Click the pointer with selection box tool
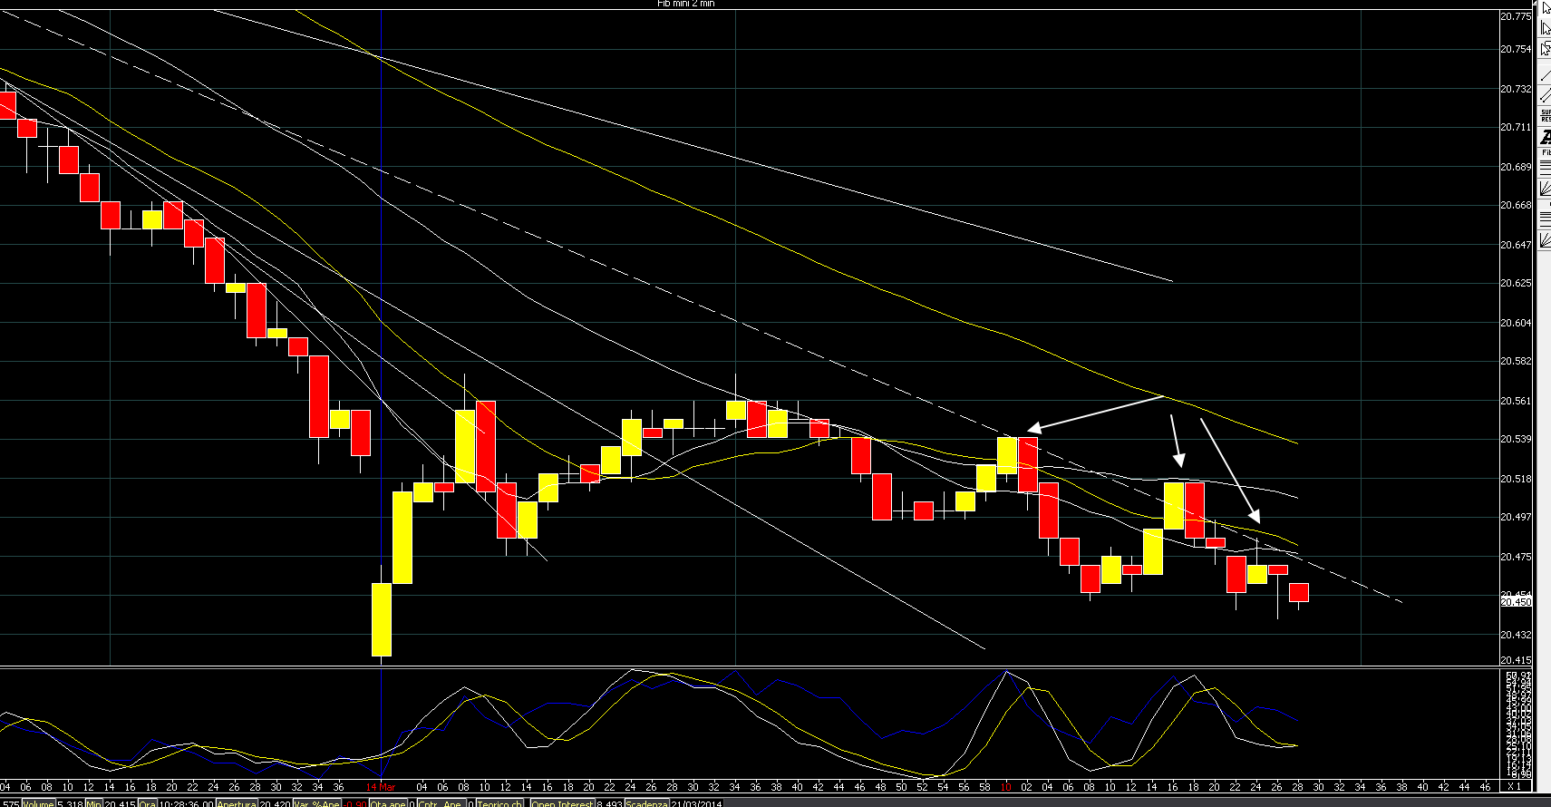This screenshot has height=807, width=1551. tap(1545, 48)
